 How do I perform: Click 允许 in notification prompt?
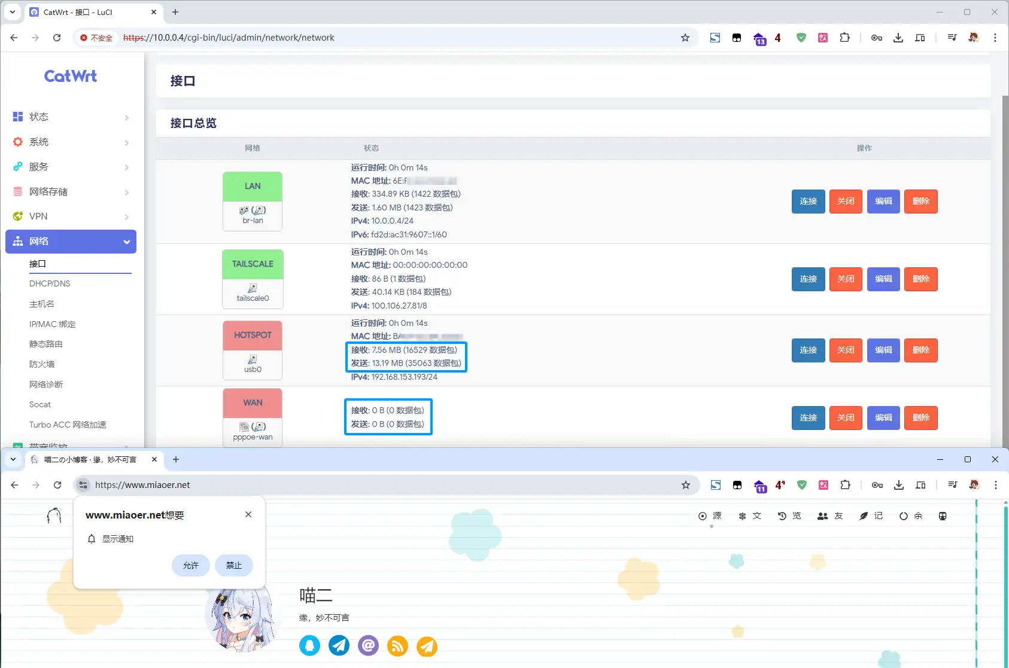tap(191, 565)
